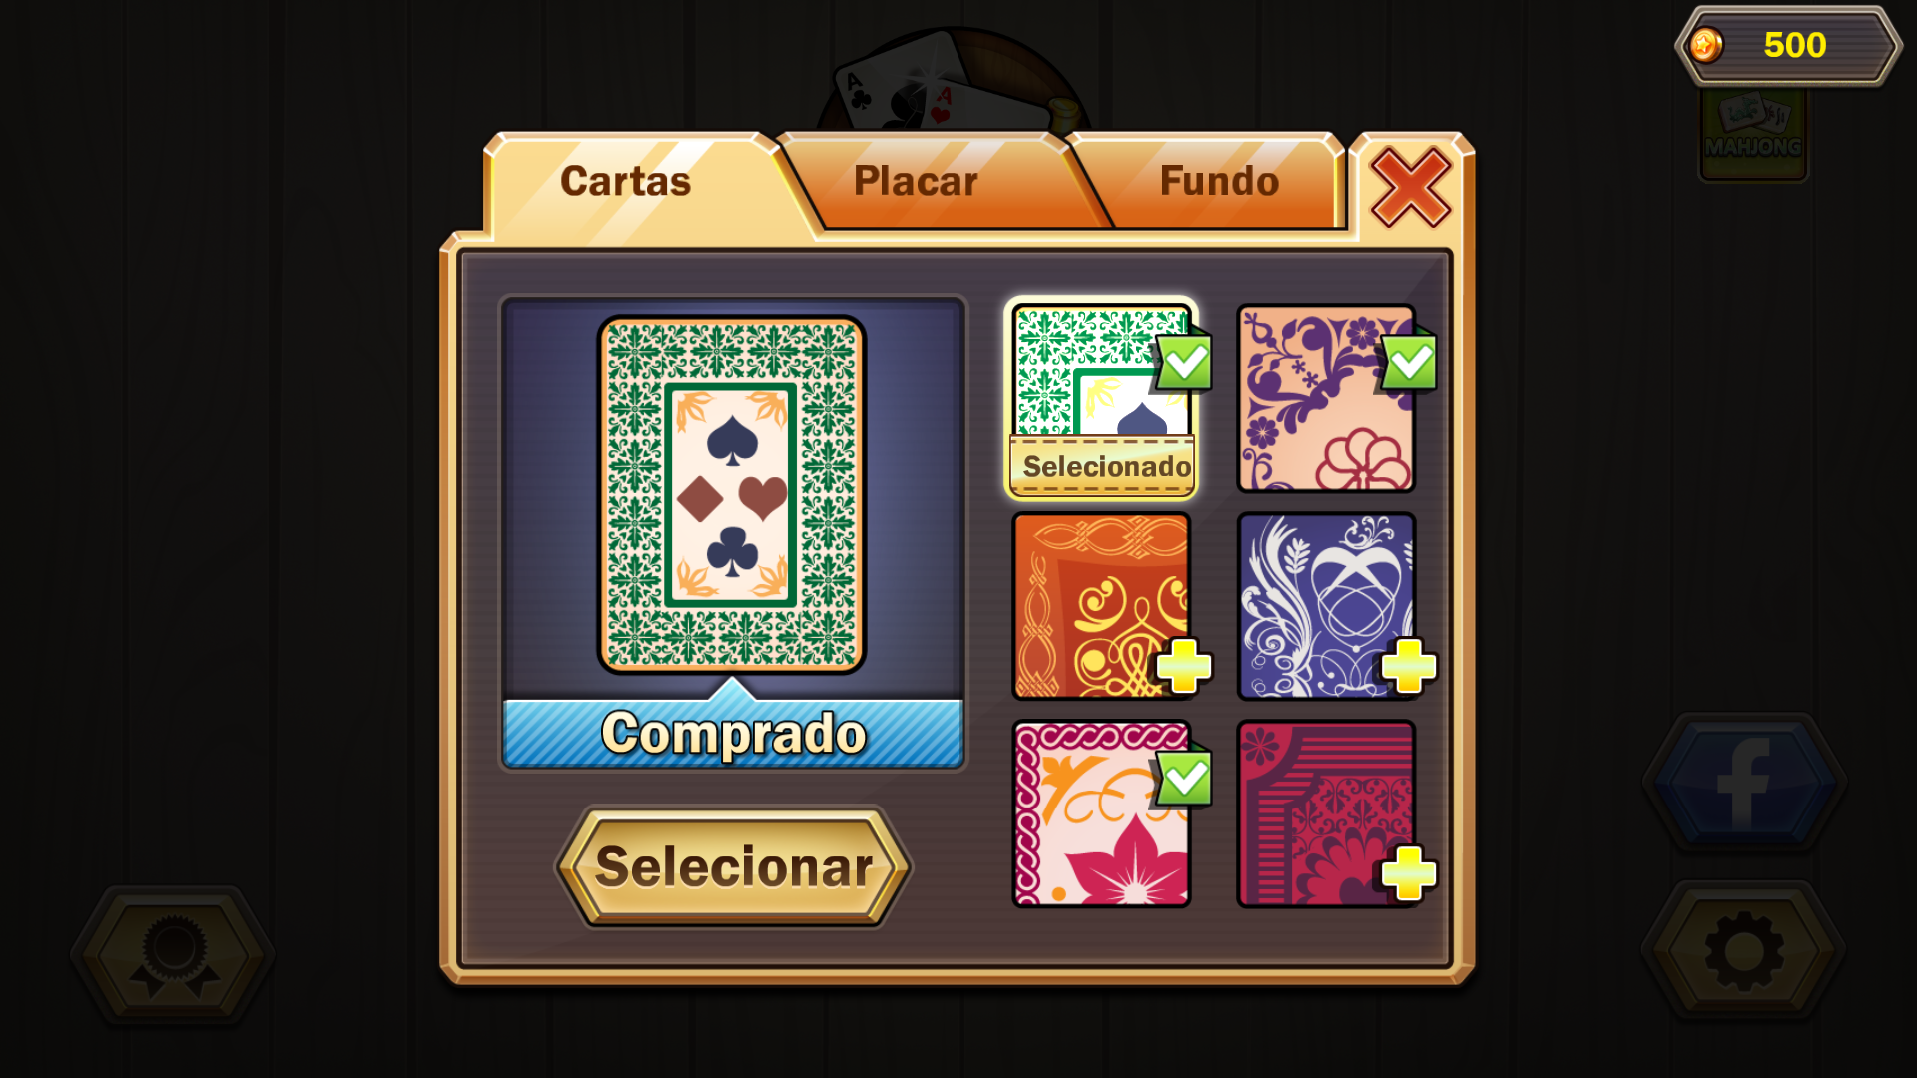Select the blue swirl heart card back
Viewport: 1917px width, 1078px height.
tap(1327, 606)
